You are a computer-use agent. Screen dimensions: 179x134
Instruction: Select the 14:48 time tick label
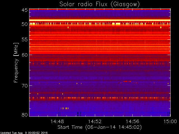[57, 121]
